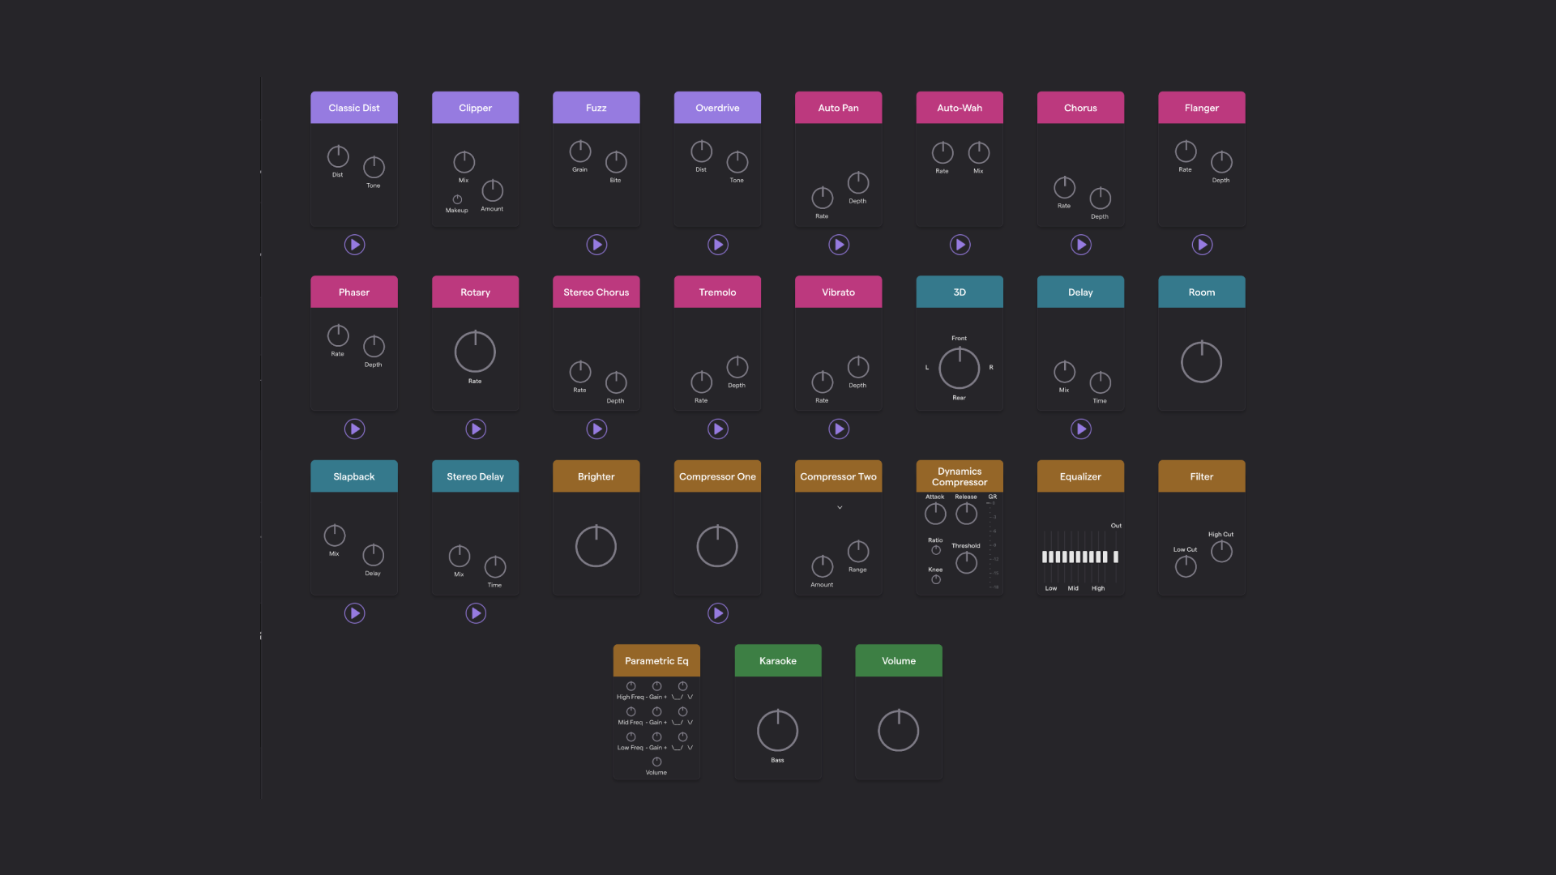
Task: Click the Bass knob on Karaoke
Action: (x=777, y=732)
